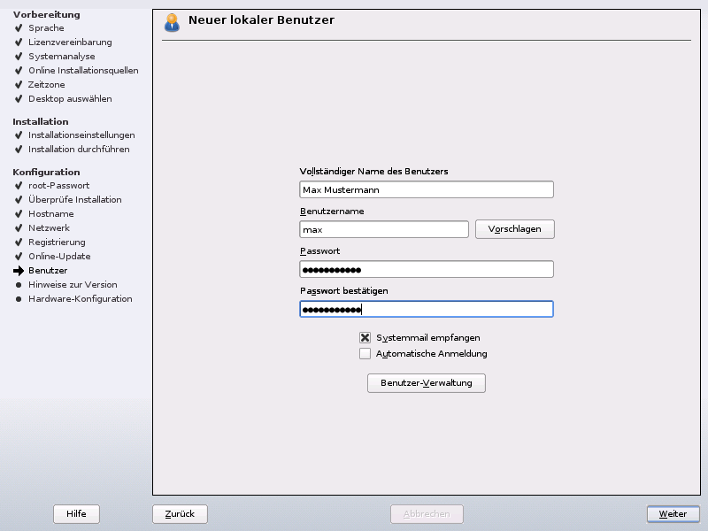Click bullet icon beside Hinweise zur Version
This screenshot has width=708, height=531.
19,285
